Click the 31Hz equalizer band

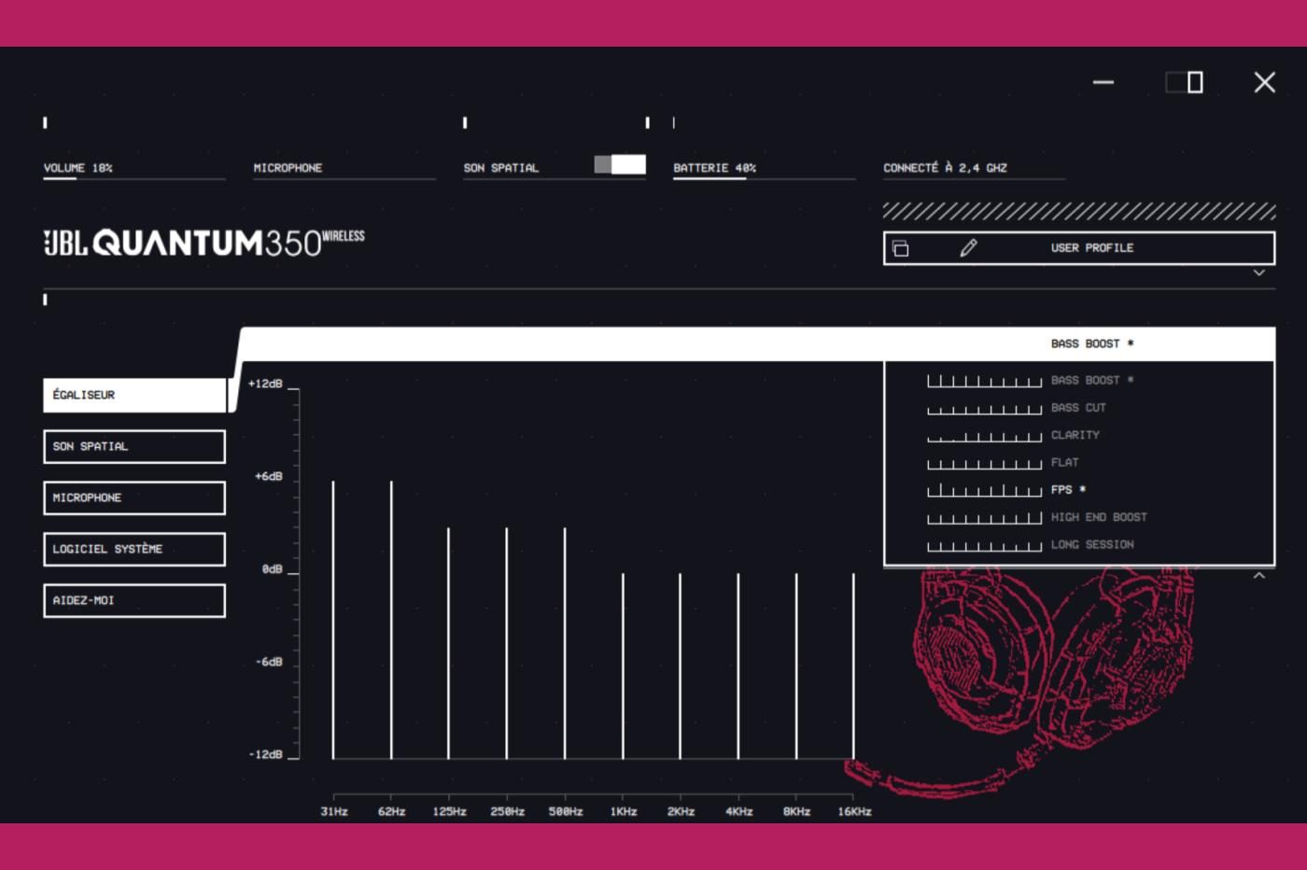click(x=333, y=620)
